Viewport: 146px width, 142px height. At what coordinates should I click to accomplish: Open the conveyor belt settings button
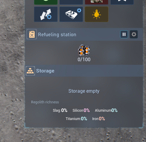[x=71, y=14]
